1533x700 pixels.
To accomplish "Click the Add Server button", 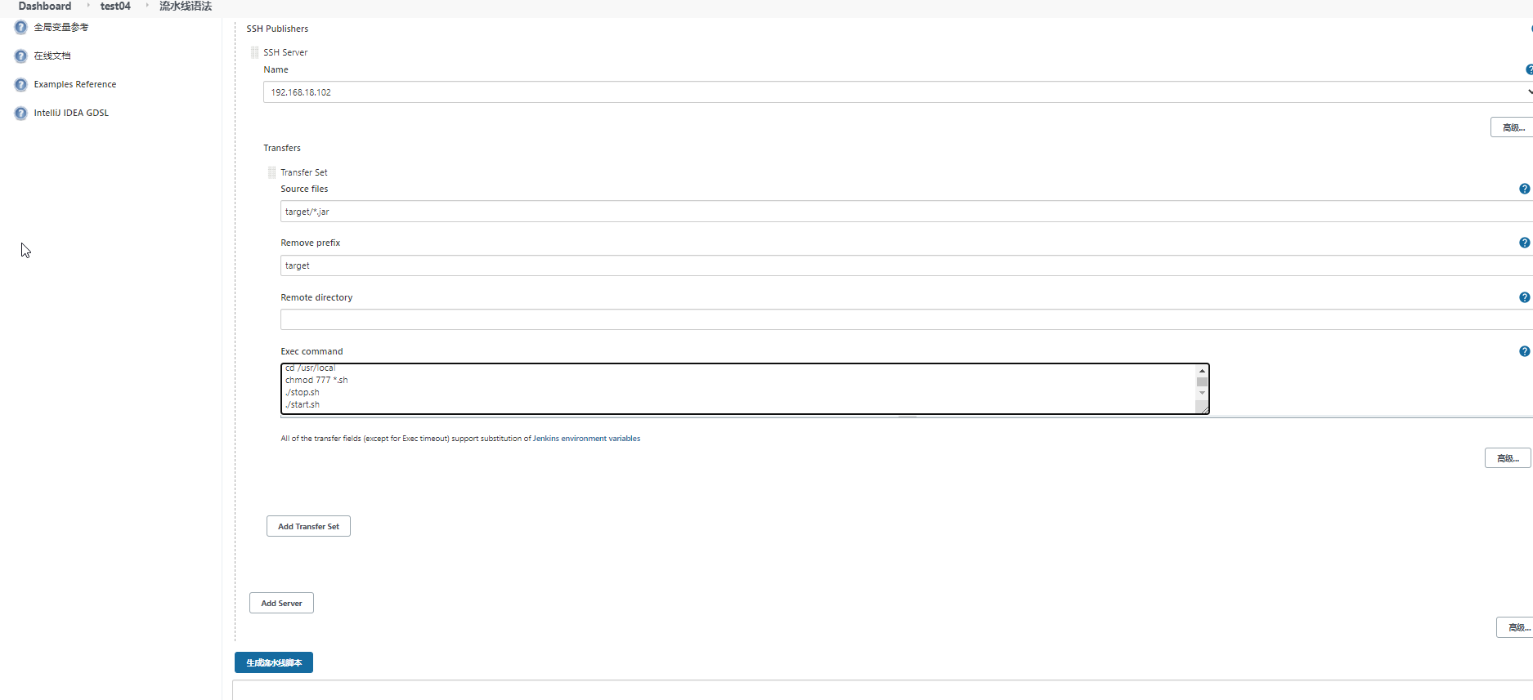I will tap(281, 603).
